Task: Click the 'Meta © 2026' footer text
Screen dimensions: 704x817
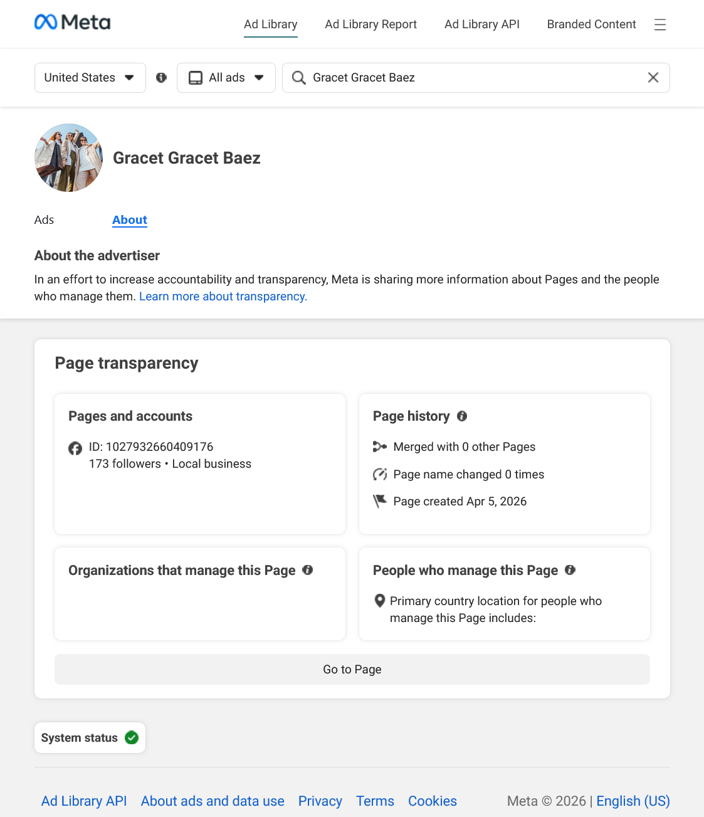Action: point(547,801)
